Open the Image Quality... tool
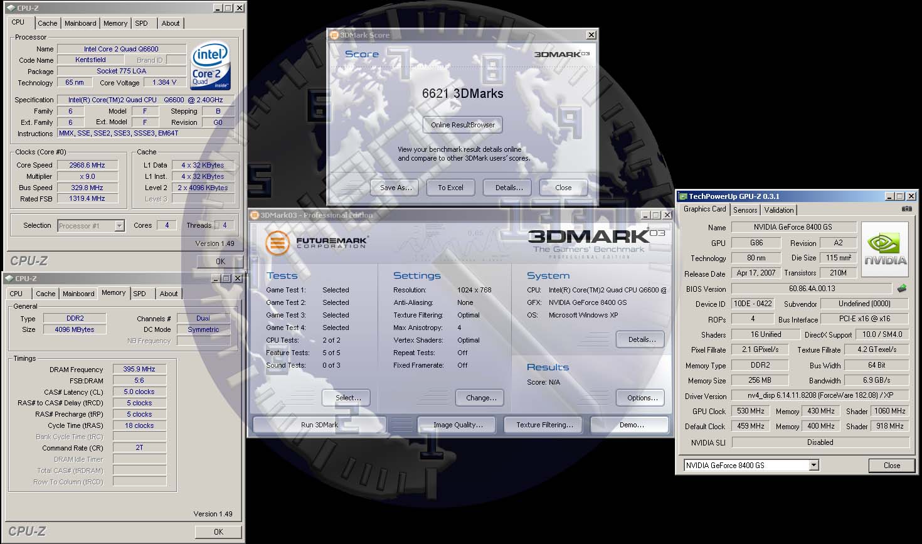Viewport: 922px width, 544px height. [458, 425]
